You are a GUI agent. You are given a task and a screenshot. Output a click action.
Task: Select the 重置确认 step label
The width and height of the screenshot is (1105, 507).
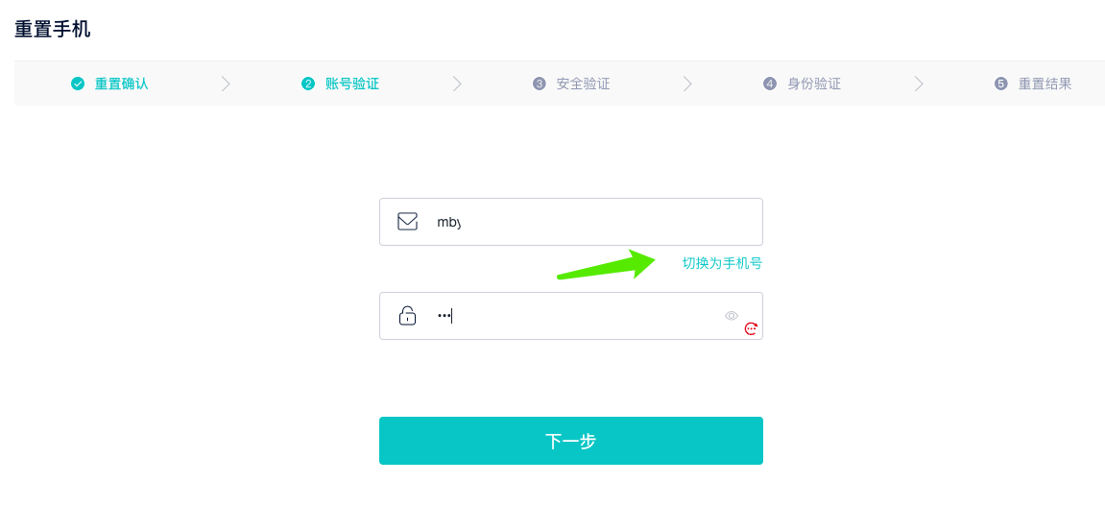point(121,84)
